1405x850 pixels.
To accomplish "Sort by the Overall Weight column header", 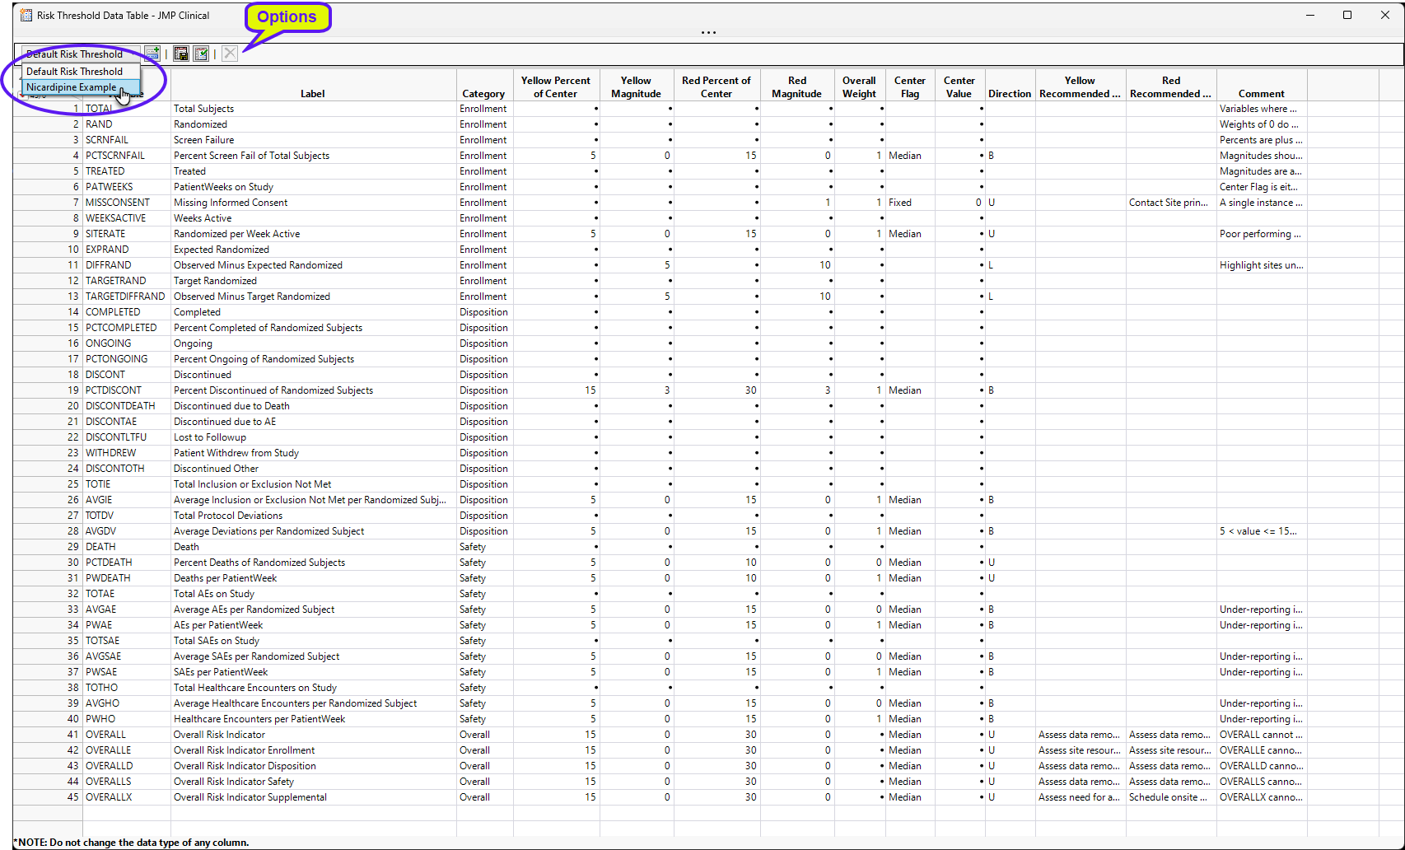I will (x=858, y=86).
